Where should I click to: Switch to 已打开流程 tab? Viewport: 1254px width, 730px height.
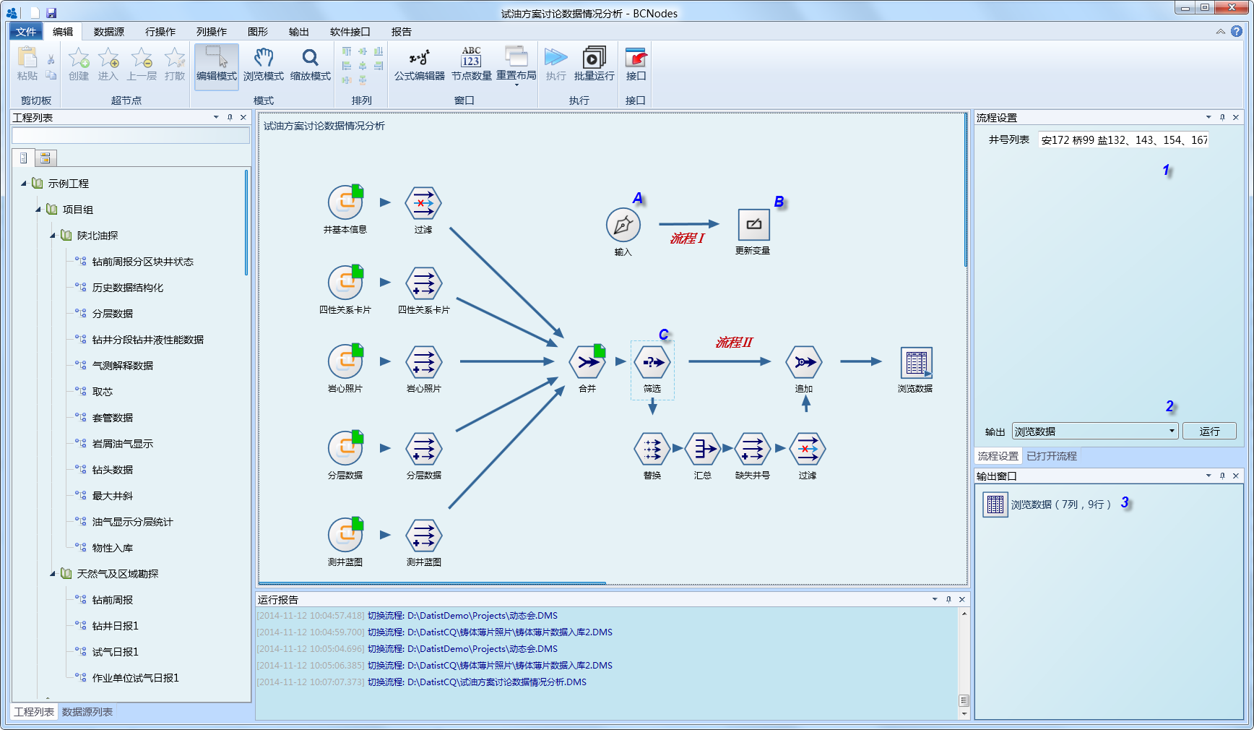point(1052,456)
